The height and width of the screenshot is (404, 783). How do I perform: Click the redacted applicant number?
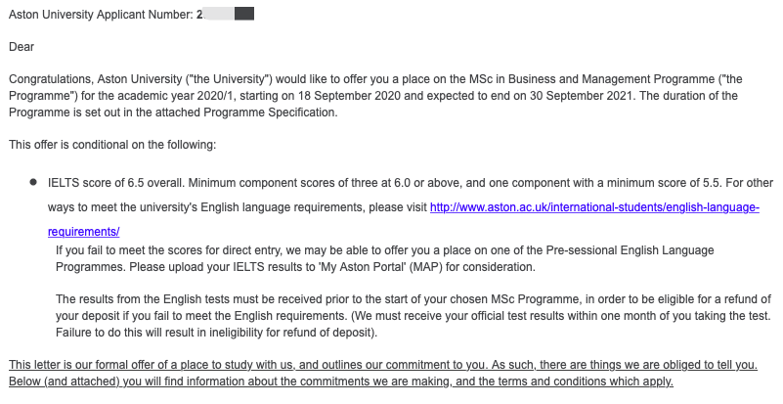225,15
